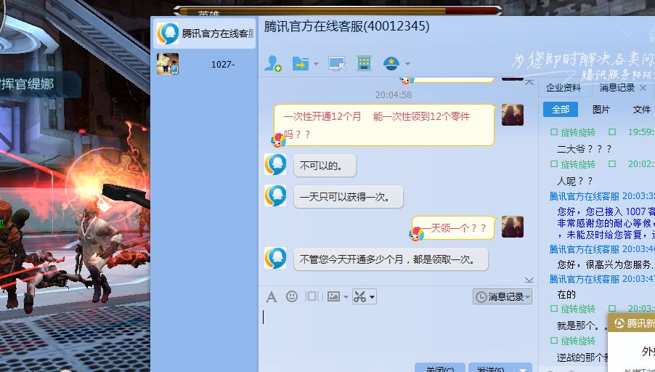The image size is (655, 372).
Task: Click the 关闭(C) button
Action: coord(440,368)
